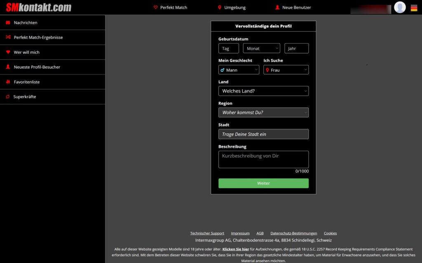Click the heart icon beside Perfekt Match
422x263 pixels.
coord(155,7)
